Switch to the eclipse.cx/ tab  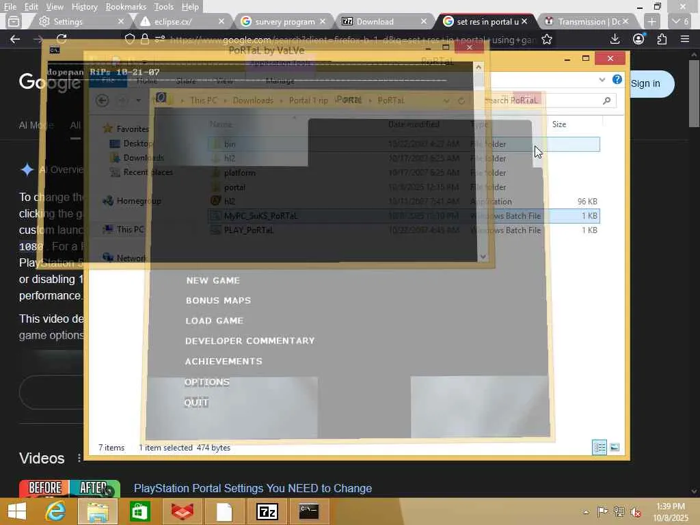click(x=180, y=21)
